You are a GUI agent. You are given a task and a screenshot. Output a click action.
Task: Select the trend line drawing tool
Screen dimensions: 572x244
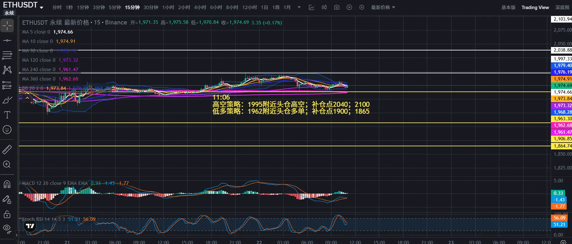click(7, 40)
